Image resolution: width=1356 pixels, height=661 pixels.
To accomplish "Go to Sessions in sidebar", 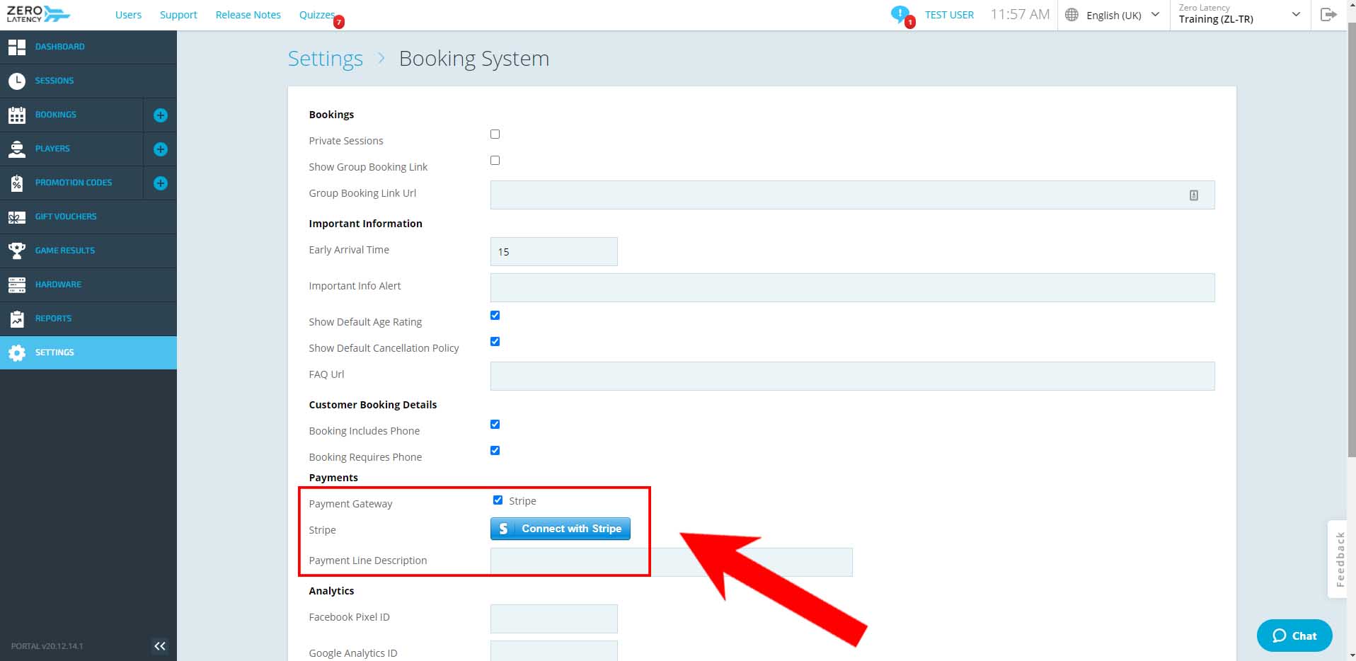I will [x=88, y=81].
